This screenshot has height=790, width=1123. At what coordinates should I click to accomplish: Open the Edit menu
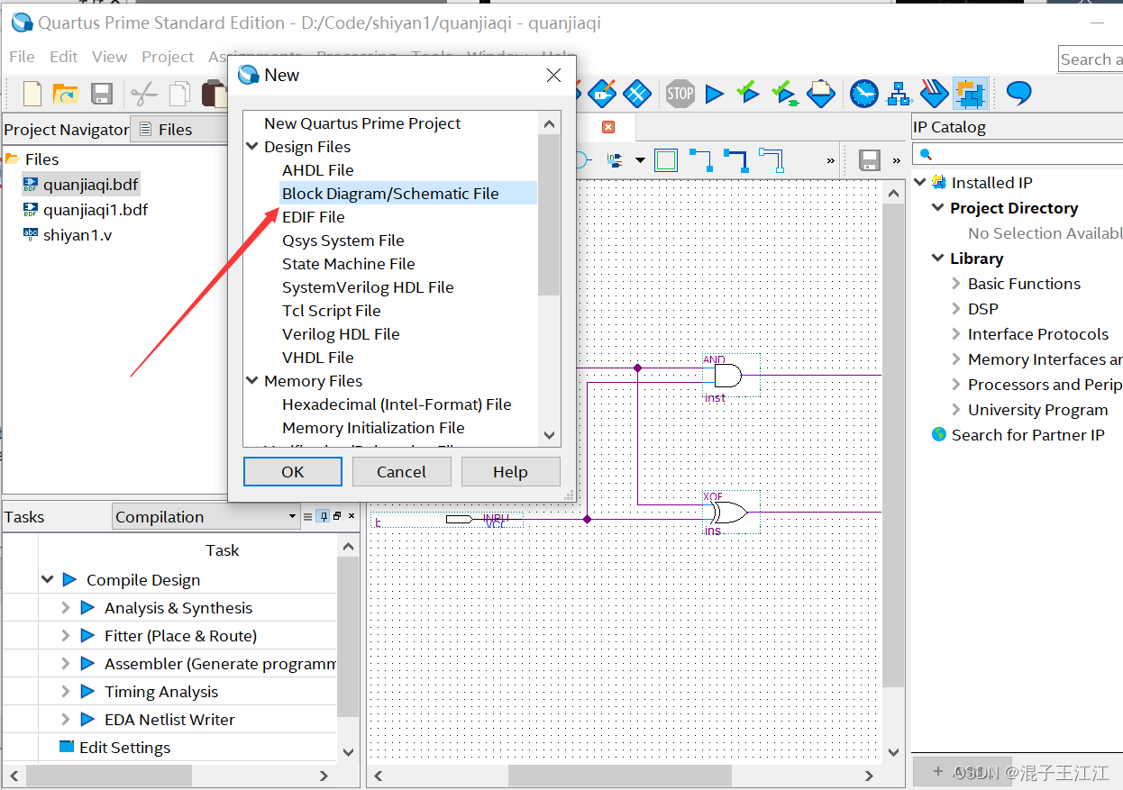tap(63, 57)
